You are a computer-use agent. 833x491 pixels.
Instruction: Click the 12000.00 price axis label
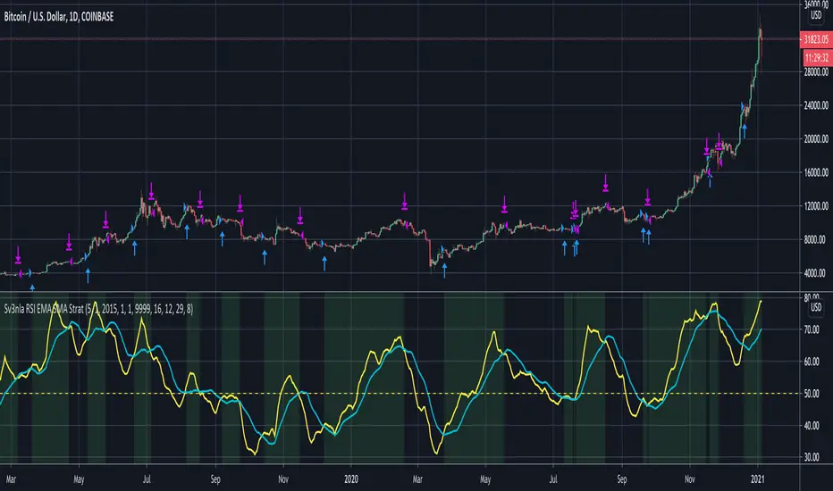click(812, 206)
